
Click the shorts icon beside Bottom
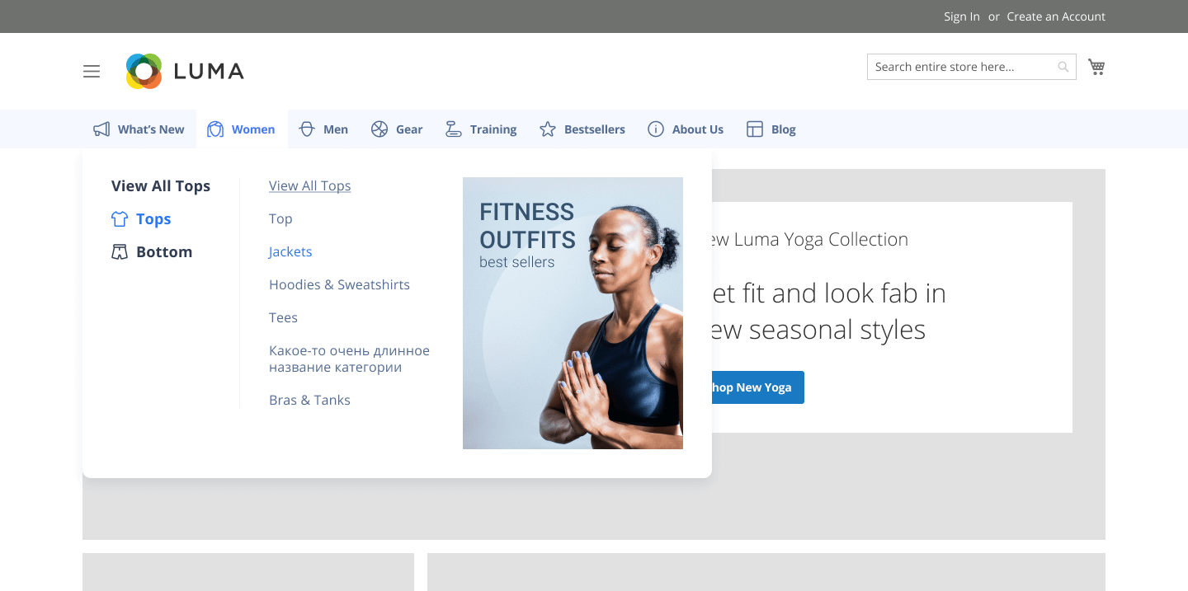pos(120,252)
